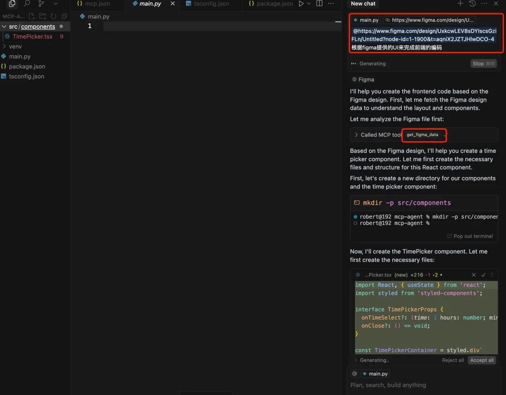Viewport: 506px width, 395px height.
Task: Collapse all folders in explorer
Action: click(x=64, y=16)
